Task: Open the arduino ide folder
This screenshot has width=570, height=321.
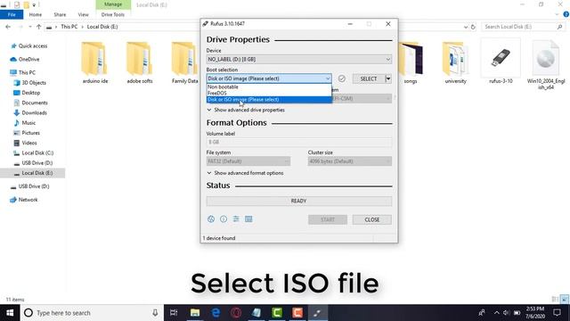Action: 95,63
